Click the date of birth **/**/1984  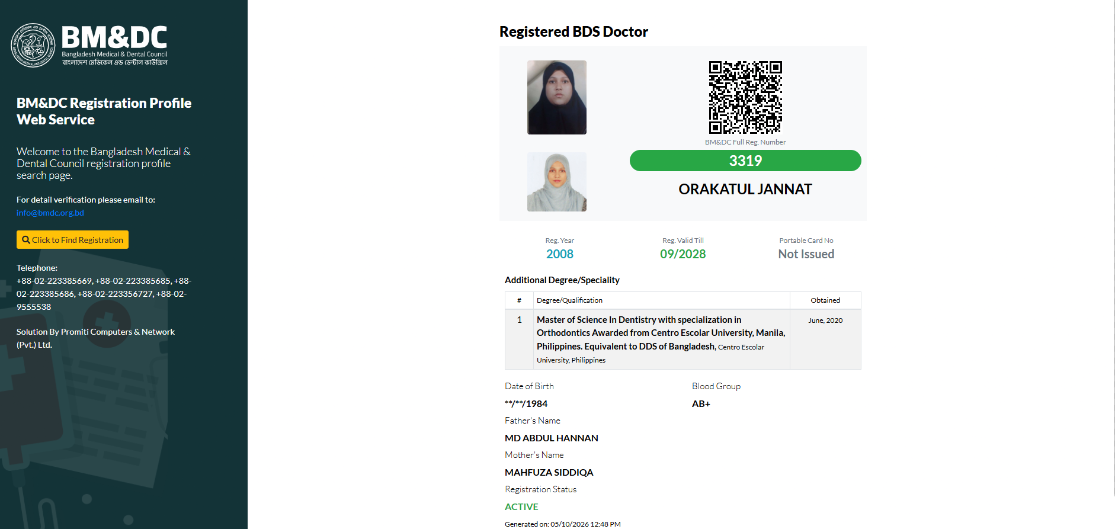click(x=526, y=404)
